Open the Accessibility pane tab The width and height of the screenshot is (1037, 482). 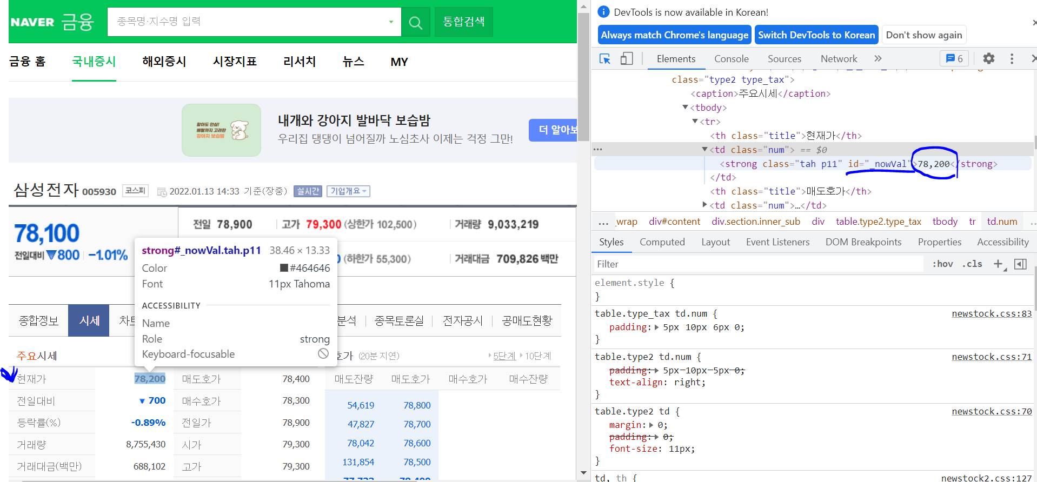click(1002, 242)
